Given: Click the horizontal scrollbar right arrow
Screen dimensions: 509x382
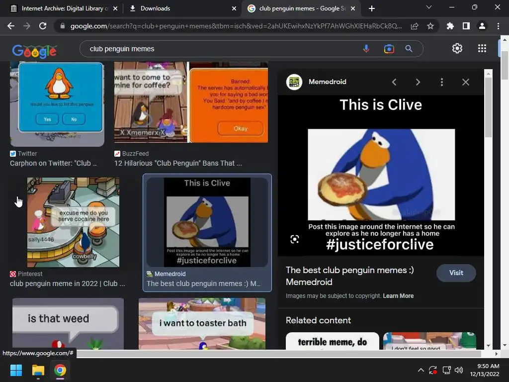Looking at the screenshot, I should coord(497,354).
